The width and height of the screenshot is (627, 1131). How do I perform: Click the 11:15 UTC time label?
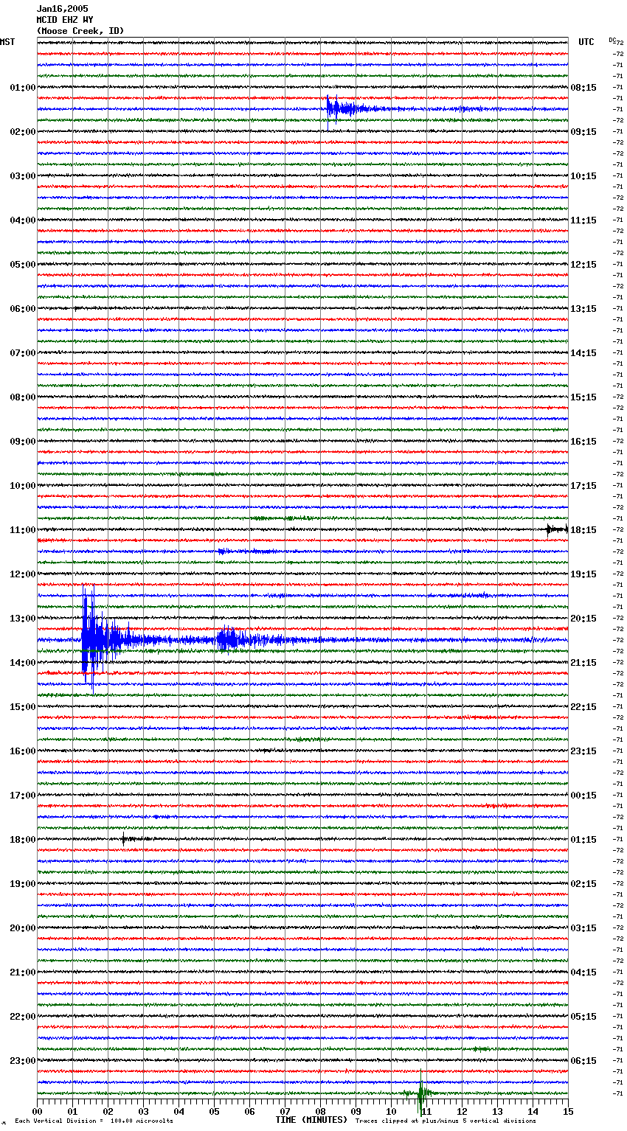583,220
